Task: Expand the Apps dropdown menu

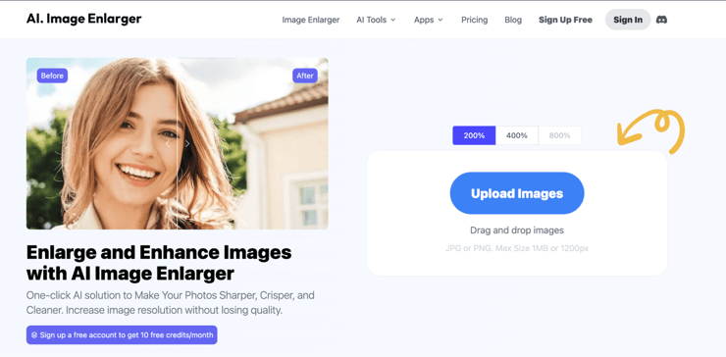Action: tap(429, 20)
